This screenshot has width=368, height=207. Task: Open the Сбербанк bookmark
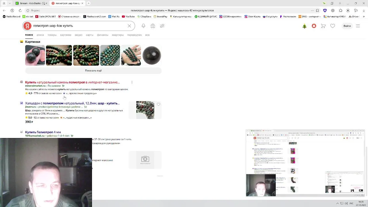click(x=145, y=16)
